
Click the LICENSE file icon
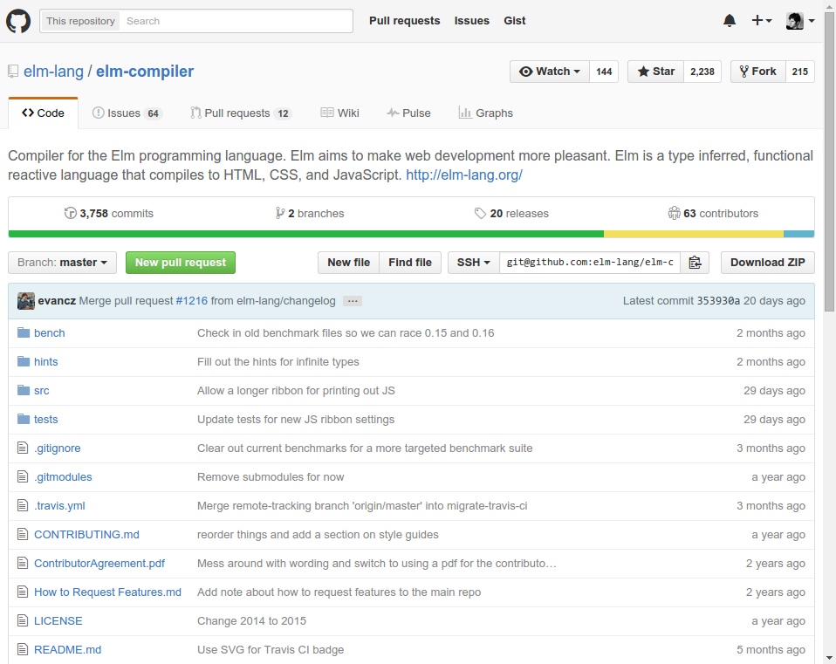[23, 620]
